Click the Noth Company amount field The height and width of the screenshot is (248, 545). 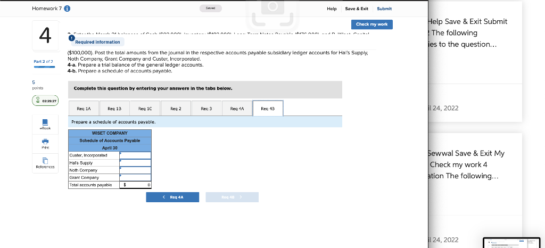tap(135, 170)
